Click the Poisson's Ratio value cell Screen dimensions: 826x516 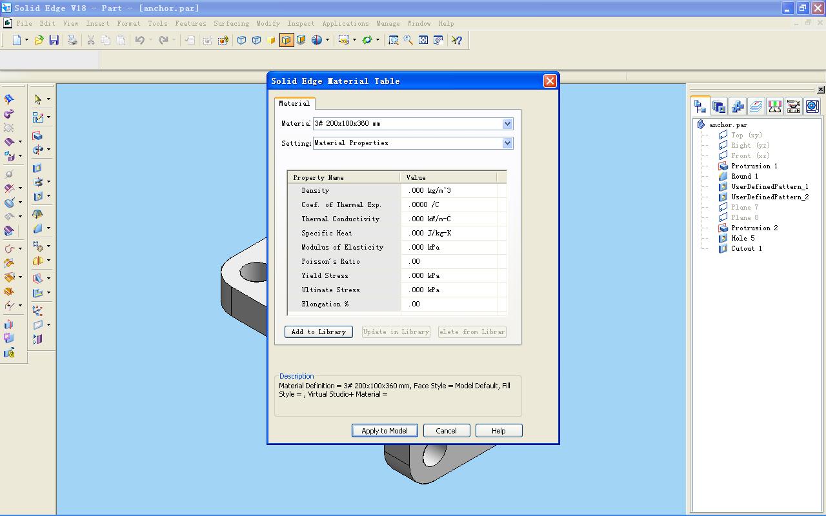click(449, 262)
